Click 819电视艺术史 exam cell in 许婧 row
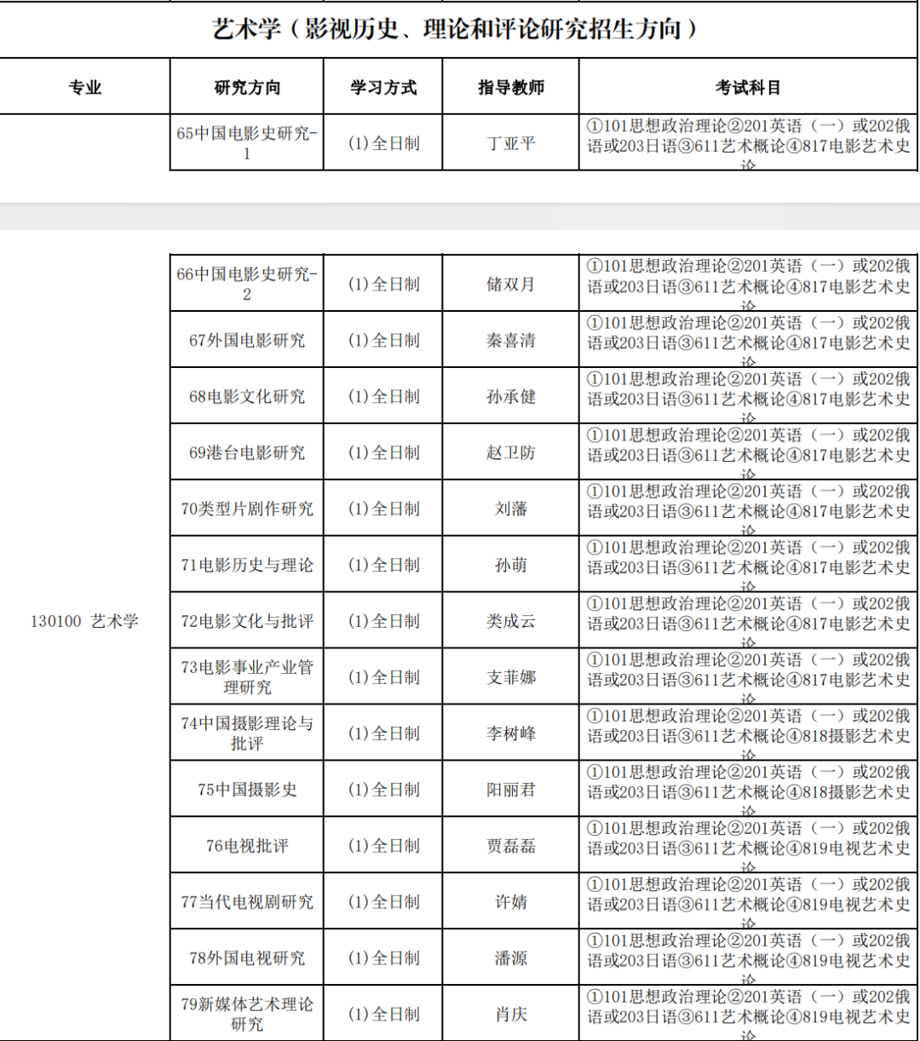The image size is (920, 1041). tap(748, 902)
